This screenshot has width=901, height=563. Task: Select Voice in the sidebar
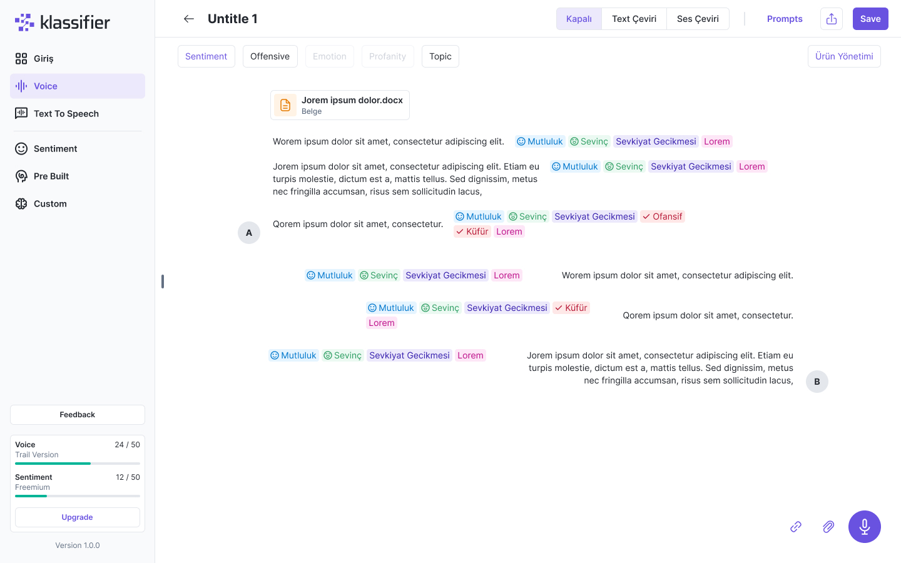click(78, 86)
